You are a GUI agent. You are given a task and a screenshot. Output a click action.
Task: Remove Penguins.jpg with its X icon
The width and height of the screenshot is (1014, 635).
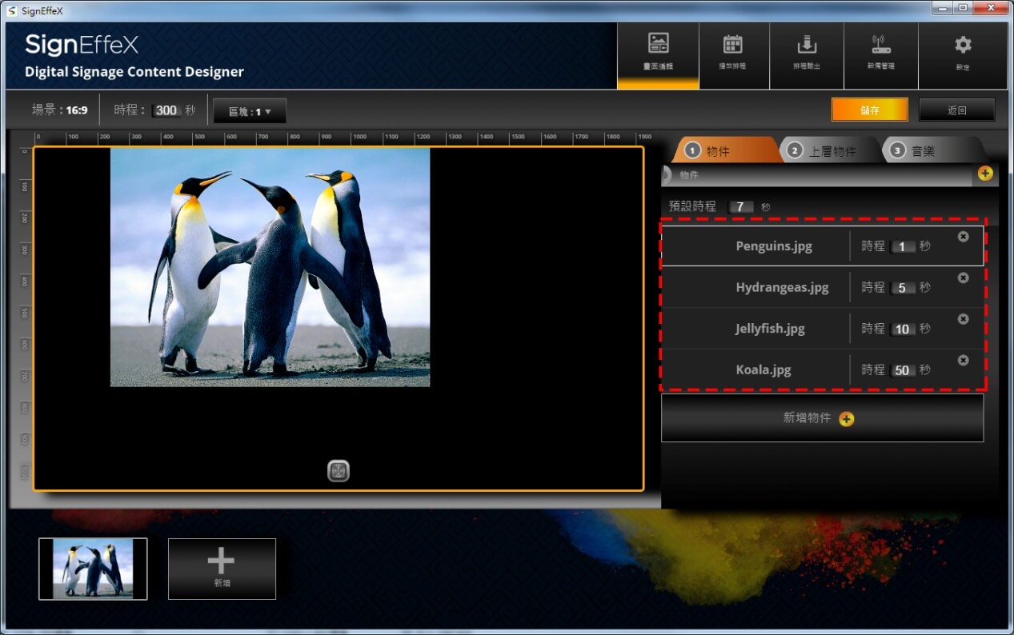(963, 237)
